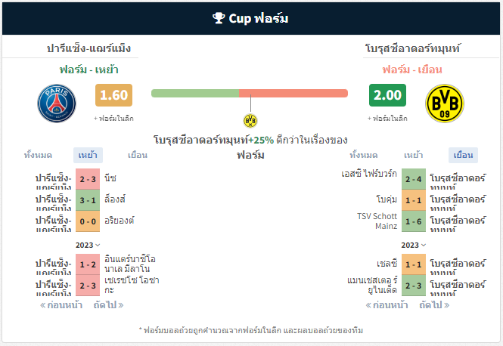
Task: Expand the right 2023 season dropdown
Action: [414, 245]
